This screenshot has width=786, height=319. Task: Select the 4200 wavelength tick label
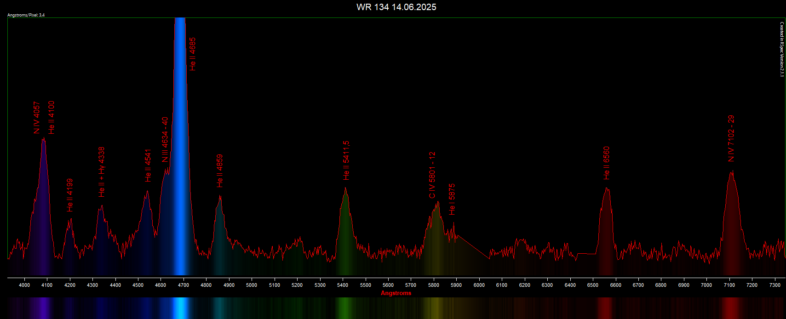coord(70,285)
